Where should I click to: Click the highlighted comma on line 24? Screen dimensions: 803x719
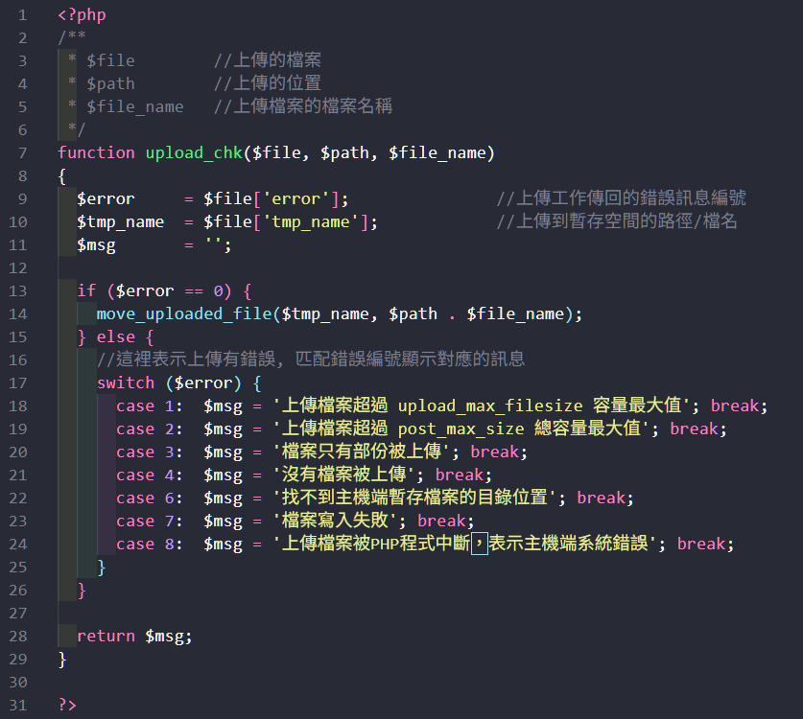(x=480, y=544)
